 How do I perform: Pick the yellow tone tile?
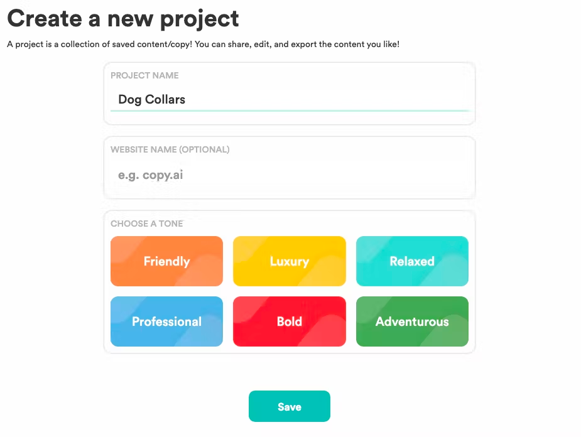click(289, 261)
